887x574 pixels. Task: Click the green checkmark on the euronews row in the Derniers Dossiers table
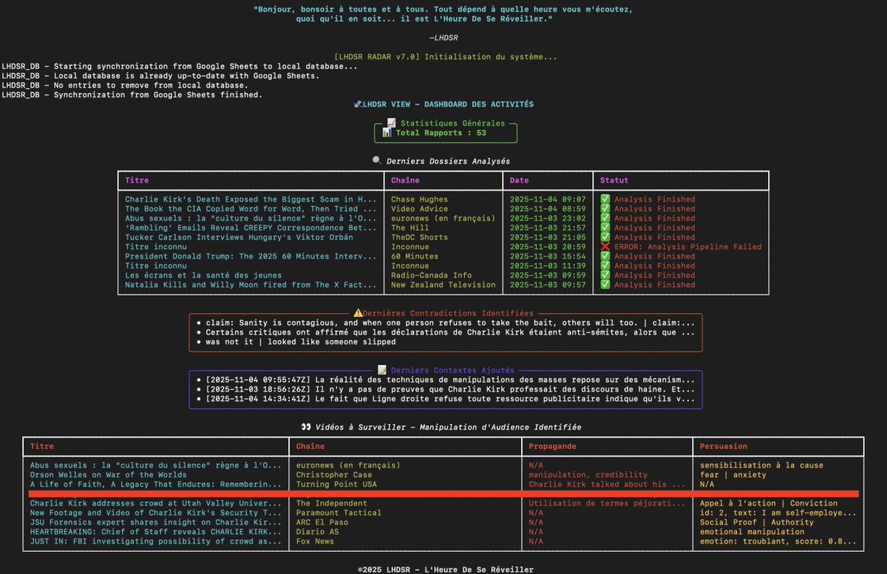click(x=605, y=219)
